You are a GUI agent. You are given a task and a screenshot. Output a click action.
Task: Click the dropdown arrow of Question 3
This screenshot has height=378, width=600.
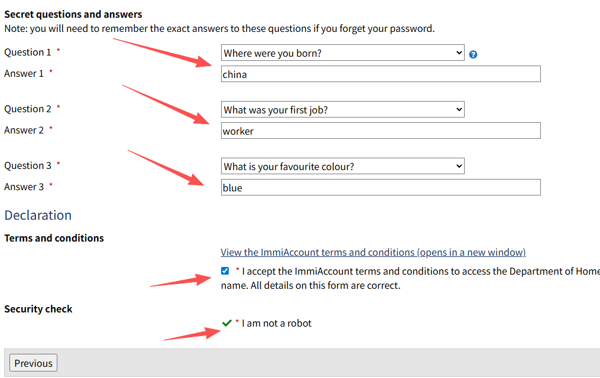459,166
